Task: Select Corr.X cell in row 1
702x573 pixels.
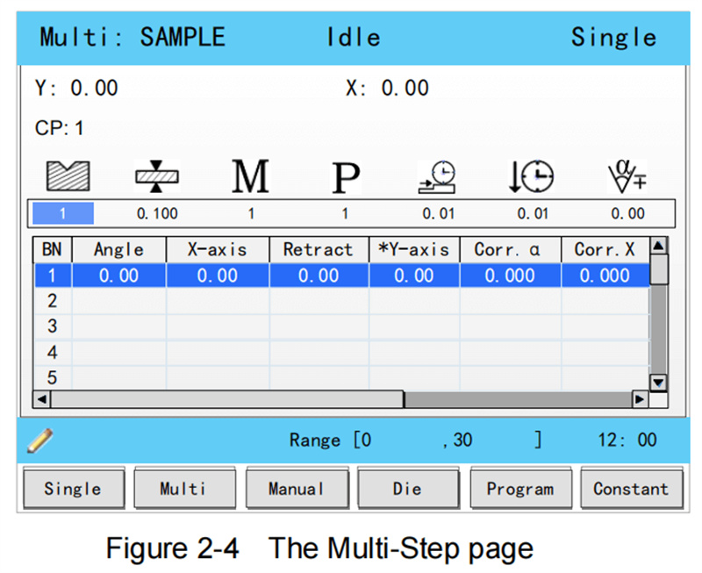Action: coord(605,276)
